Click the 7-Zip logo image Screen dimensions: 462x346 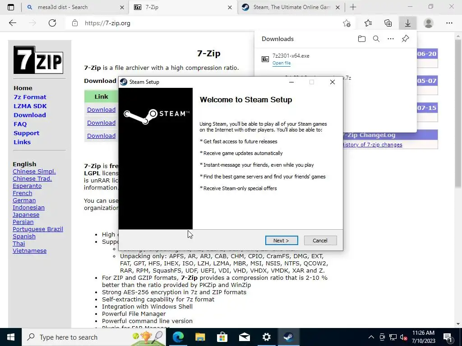[x=38, y=60]
